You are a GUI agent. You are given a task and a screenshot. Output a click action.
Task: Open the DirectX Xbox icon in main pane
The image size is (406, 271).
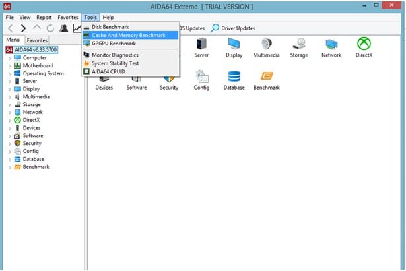click(x=364, y=44)
